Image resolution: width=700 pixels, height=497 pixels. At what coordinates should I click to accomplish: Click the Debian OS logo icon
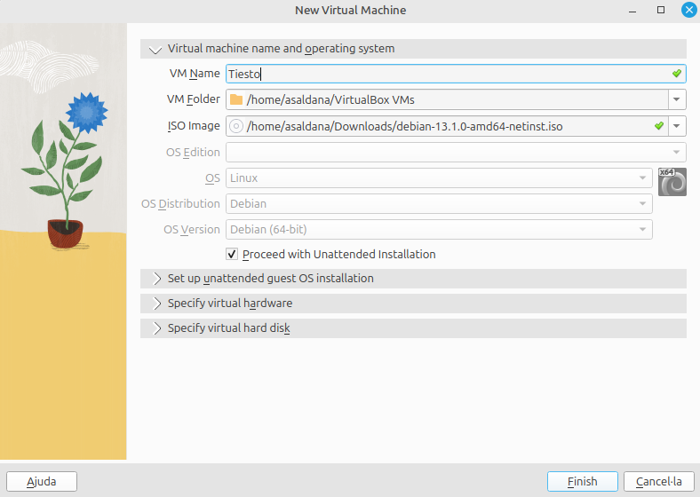click(672, 181)
